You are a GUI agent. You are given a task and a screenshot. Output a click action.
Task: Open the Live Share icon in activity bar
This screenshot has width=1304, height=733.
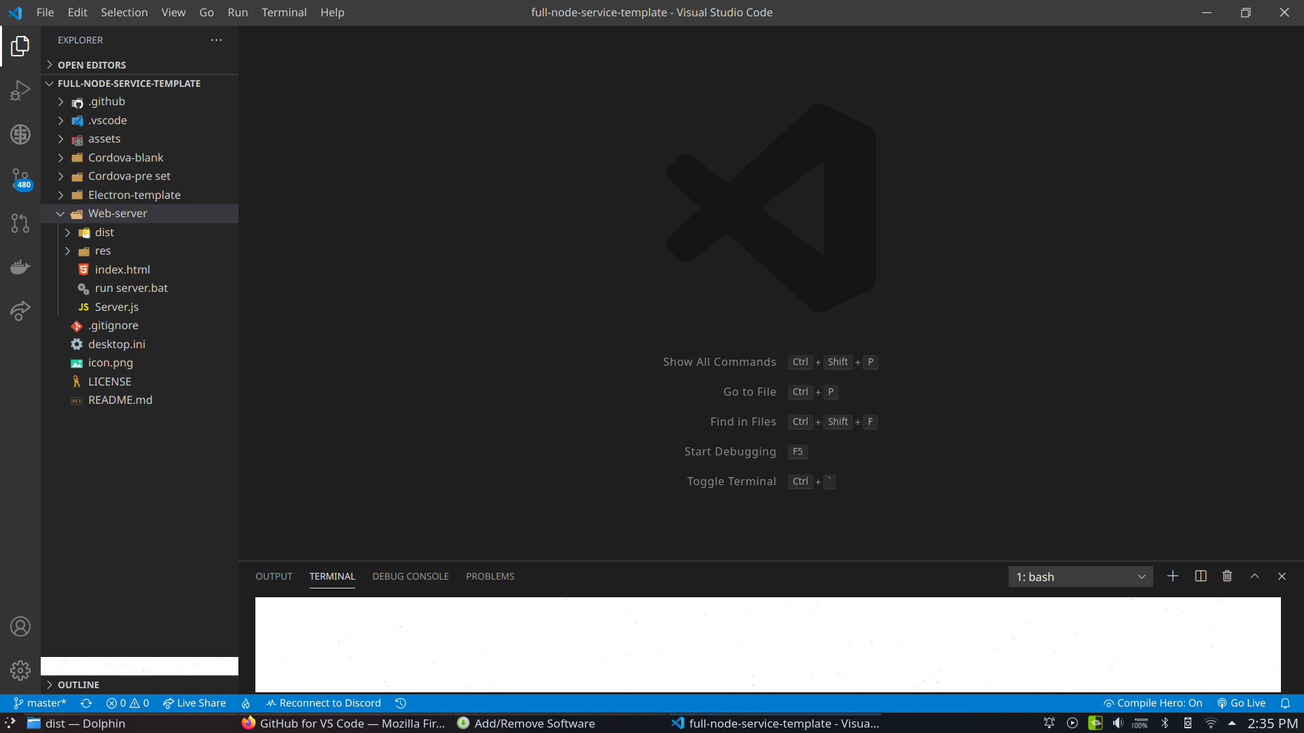[20, 311]
